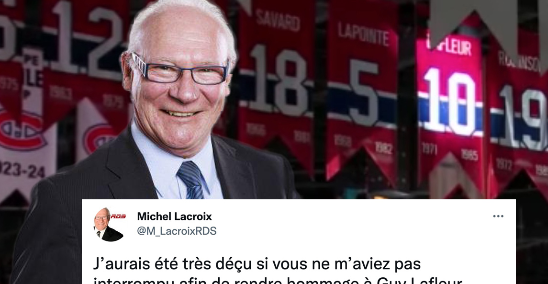Click the man's blue striped tie

[x=191, y=180]
